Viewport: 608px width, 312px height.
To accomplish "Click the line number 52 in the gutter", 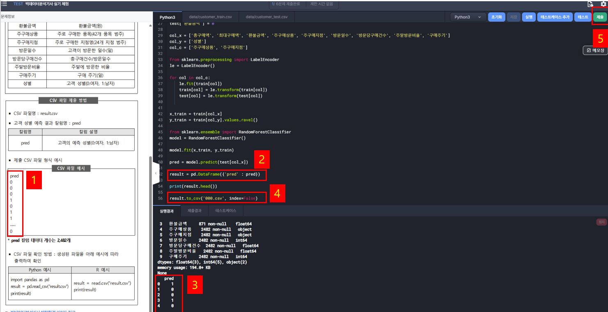I will tap(161, 174).
